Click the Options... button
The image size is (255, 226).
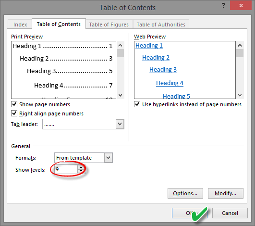pos(185,193)
